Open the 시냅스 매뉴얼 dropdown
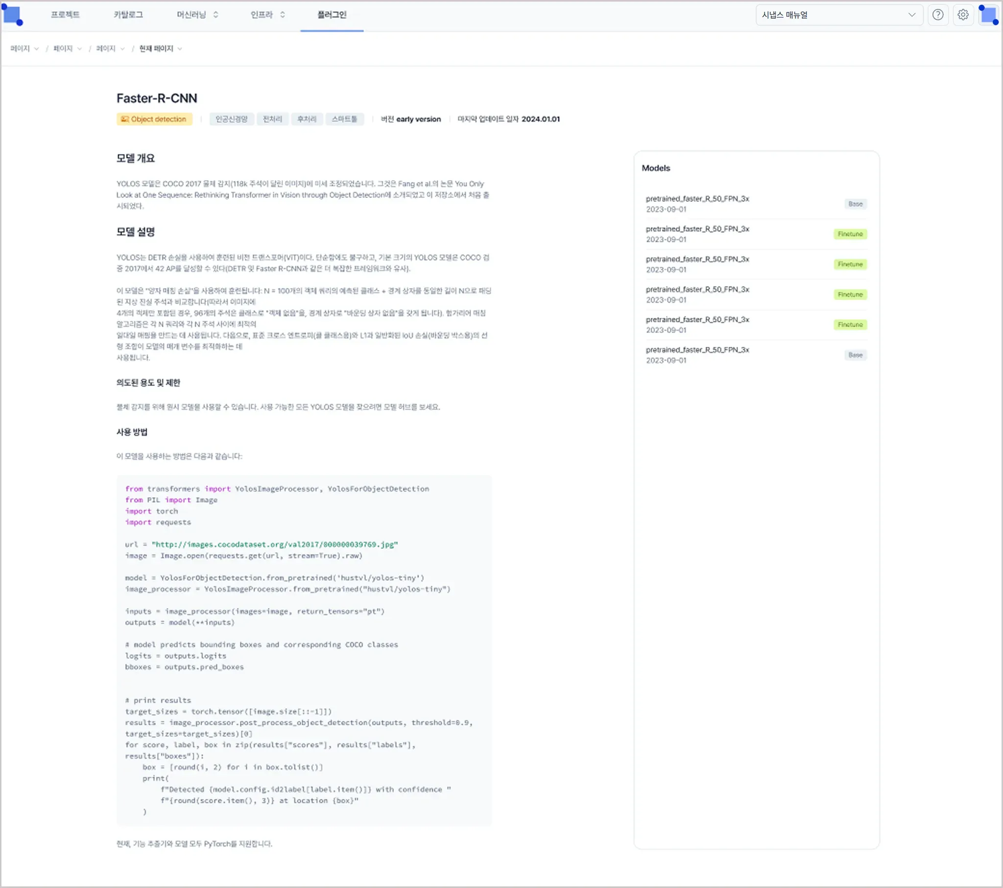Screen dimensions: 1003x888 coord(839,15)
